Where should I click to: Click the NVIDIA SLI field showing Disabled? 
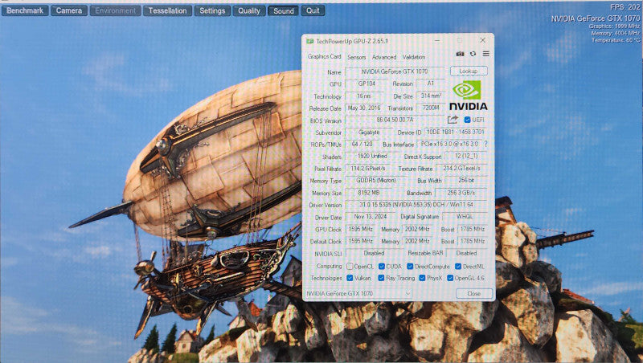374,253
